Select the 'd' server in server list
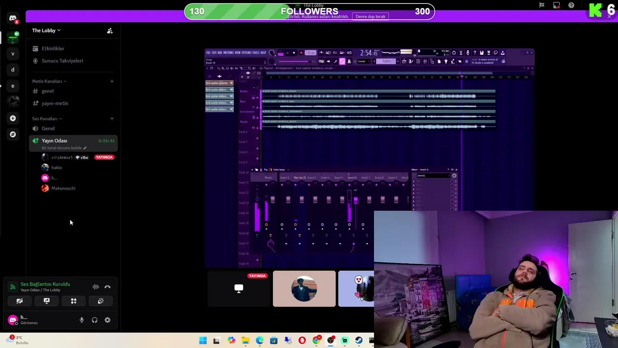The height and width of the screenshot is (348, 618). pyautogui.click(x=13, y=70)
